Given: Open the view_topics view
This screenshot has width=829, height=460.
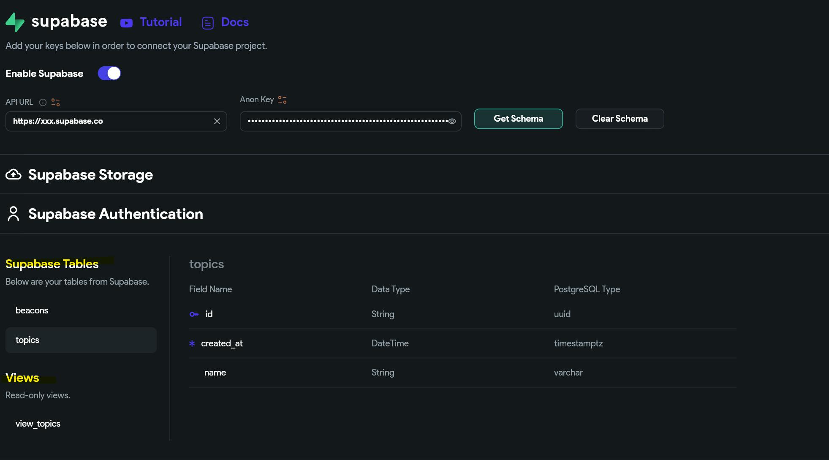Looking at the screenshot, I should click(x=38, y=424).
